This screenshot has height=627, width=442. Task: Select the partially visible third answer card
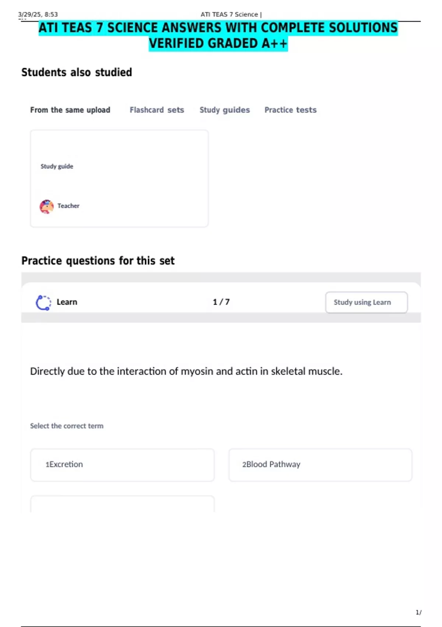pos(122,504)
